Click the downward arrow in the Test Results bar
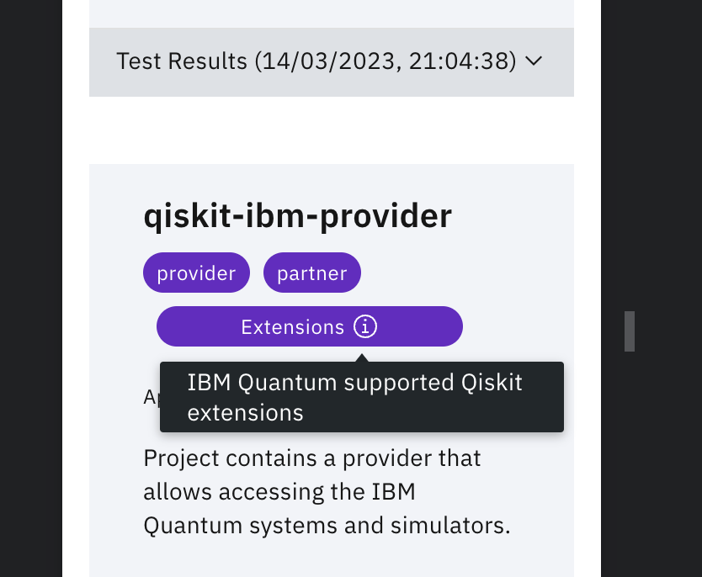The width and height of the screenshot is (702, 577). click(x=533, y=61)
